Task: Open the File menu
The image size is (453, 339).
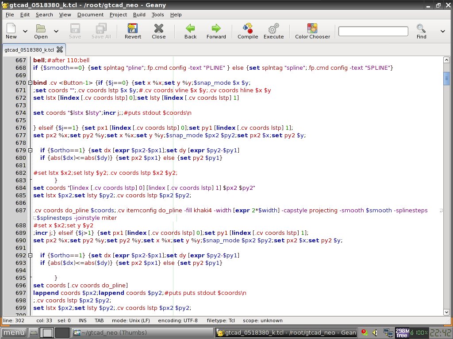Action: (10, 15)
